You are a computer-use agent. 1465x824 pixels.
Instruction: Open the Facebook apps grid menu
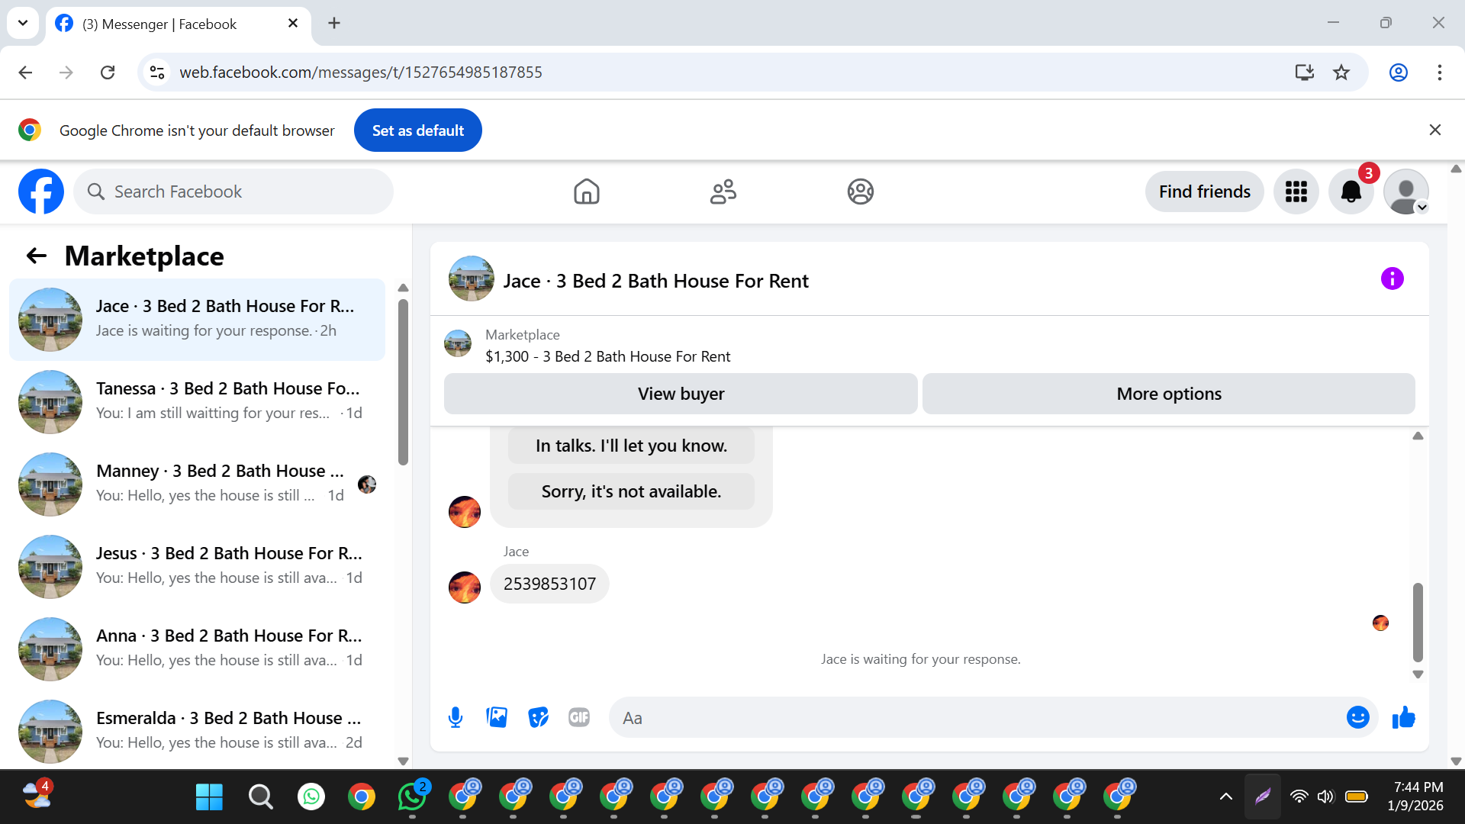click(1296, 192)
